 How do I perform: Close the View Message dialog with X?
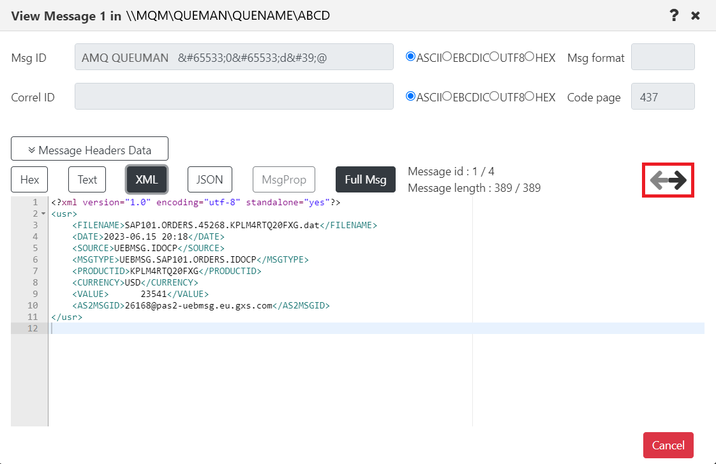(696, 16)
